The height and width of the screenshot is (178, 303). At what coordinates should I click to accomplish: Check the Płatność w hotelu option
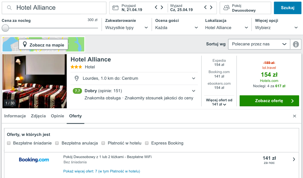click(103, 143)
